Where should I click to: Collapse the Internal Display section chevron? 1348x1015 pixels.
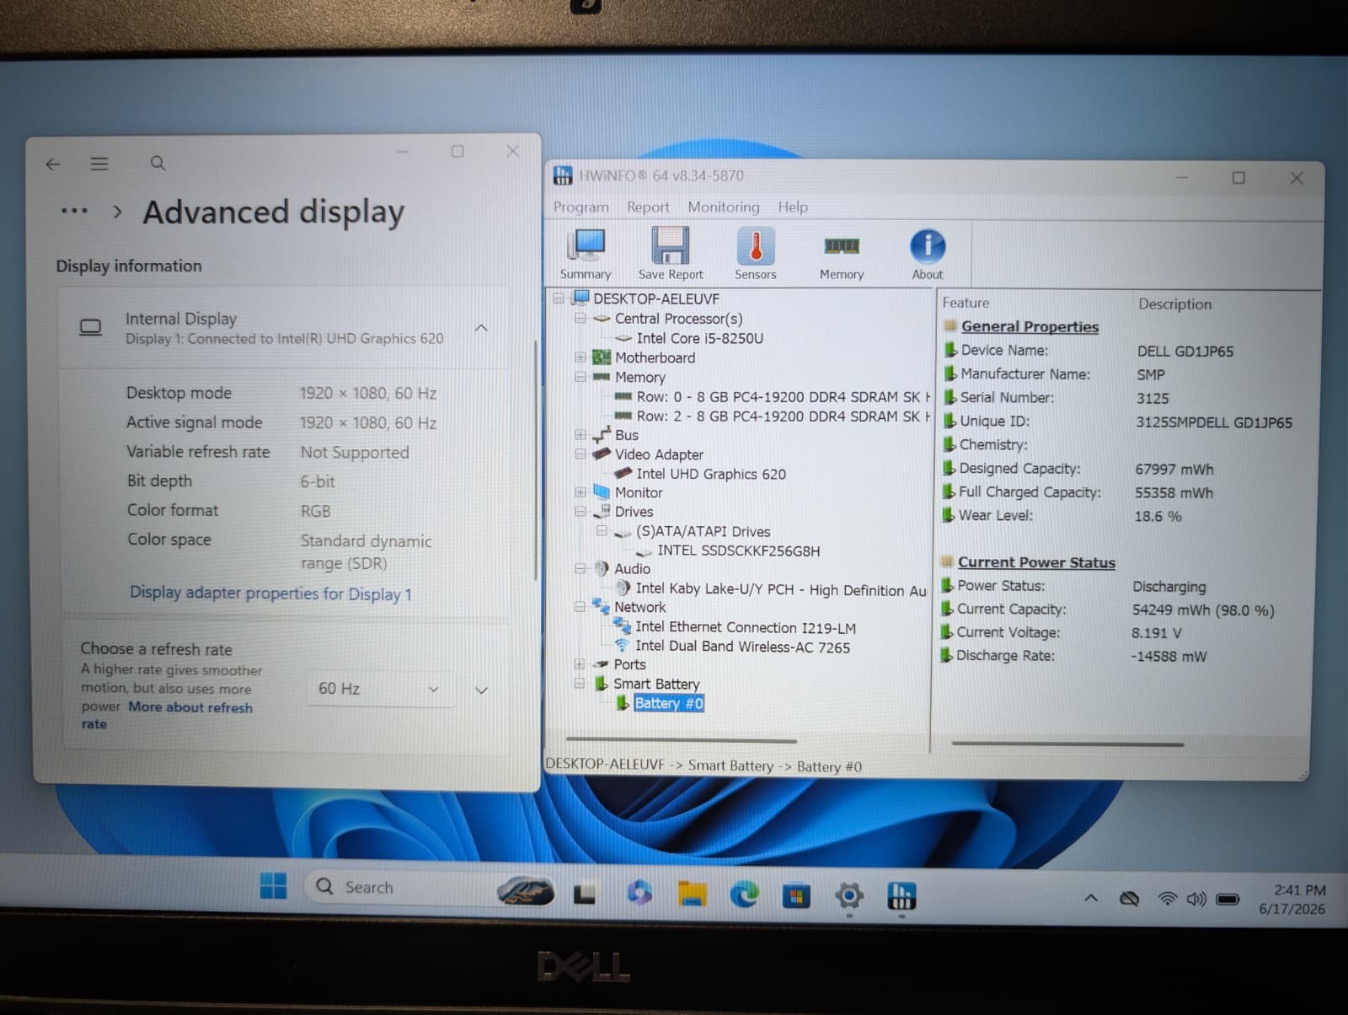click(x=481, y=328)
